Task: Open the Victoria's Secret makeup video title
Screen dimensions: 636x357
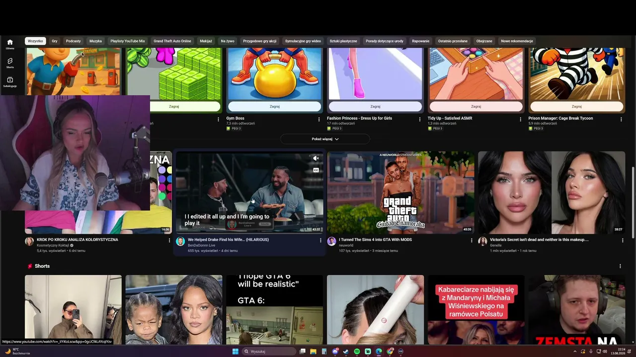Action: pyautogui.click(x=539, y=240)
